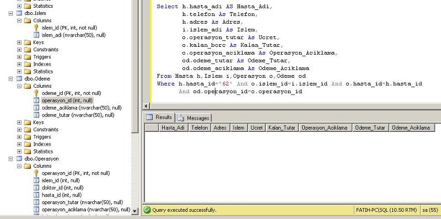Image resolution: width=441 pixels, height=219 pixels.
Task: Place cursor on 'From Hasta h,Islem i,Operasyon o,Odeme od' line
Action: (231, 76)
